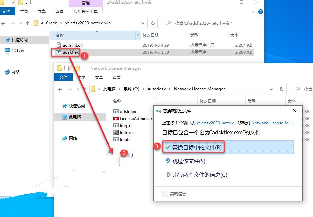Open the 名称 column filter dropdown
This screenshot has height=217, width=313.
[x=138, y=35]
